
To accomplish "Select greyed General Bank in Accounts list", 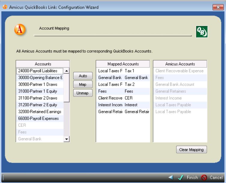I will [40, 139].
